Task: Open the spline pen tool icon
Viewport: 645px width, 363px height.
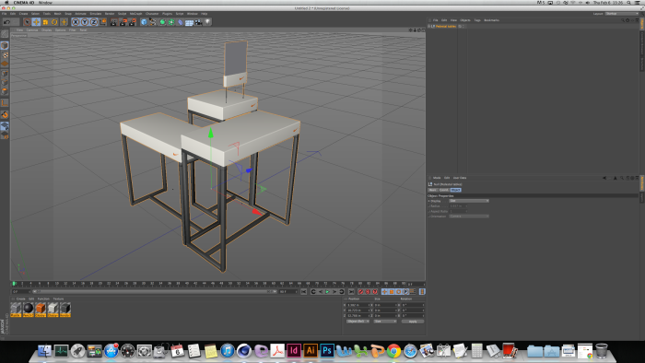Action: tap(153, 22)
